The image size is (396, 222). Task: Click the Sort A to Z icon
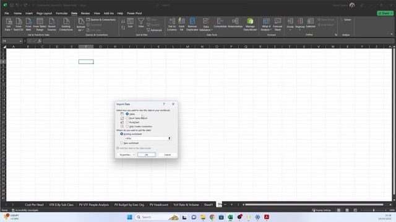coord(123,22)
